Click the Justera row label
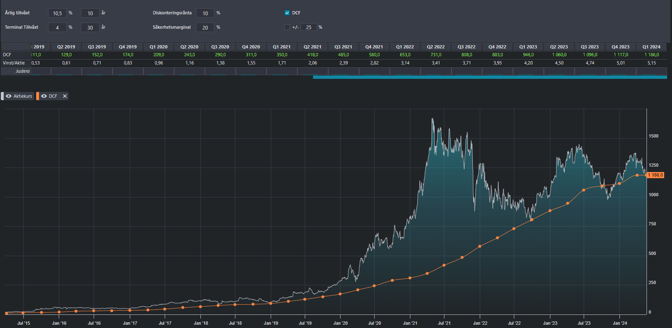The width and height of the screenshot is (672, 328). [x=23, y=71]
